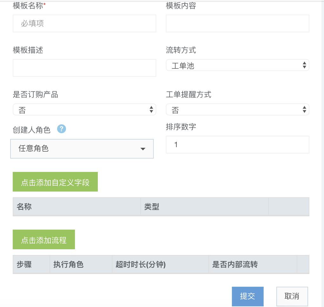Click the 模板名称 required input field
The height and width of the screenshot is (307, 324).
coord(84,23)
